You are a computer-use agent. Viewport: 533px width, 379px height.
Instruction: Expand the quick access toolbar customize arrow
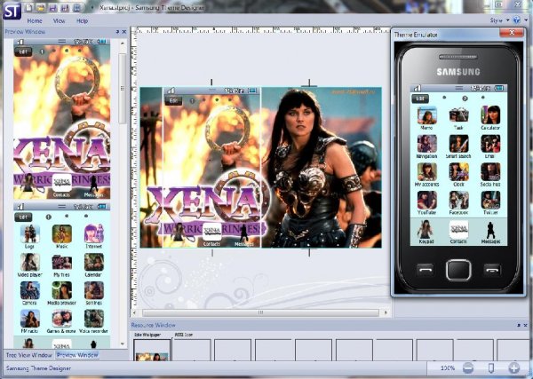[91, 7]
